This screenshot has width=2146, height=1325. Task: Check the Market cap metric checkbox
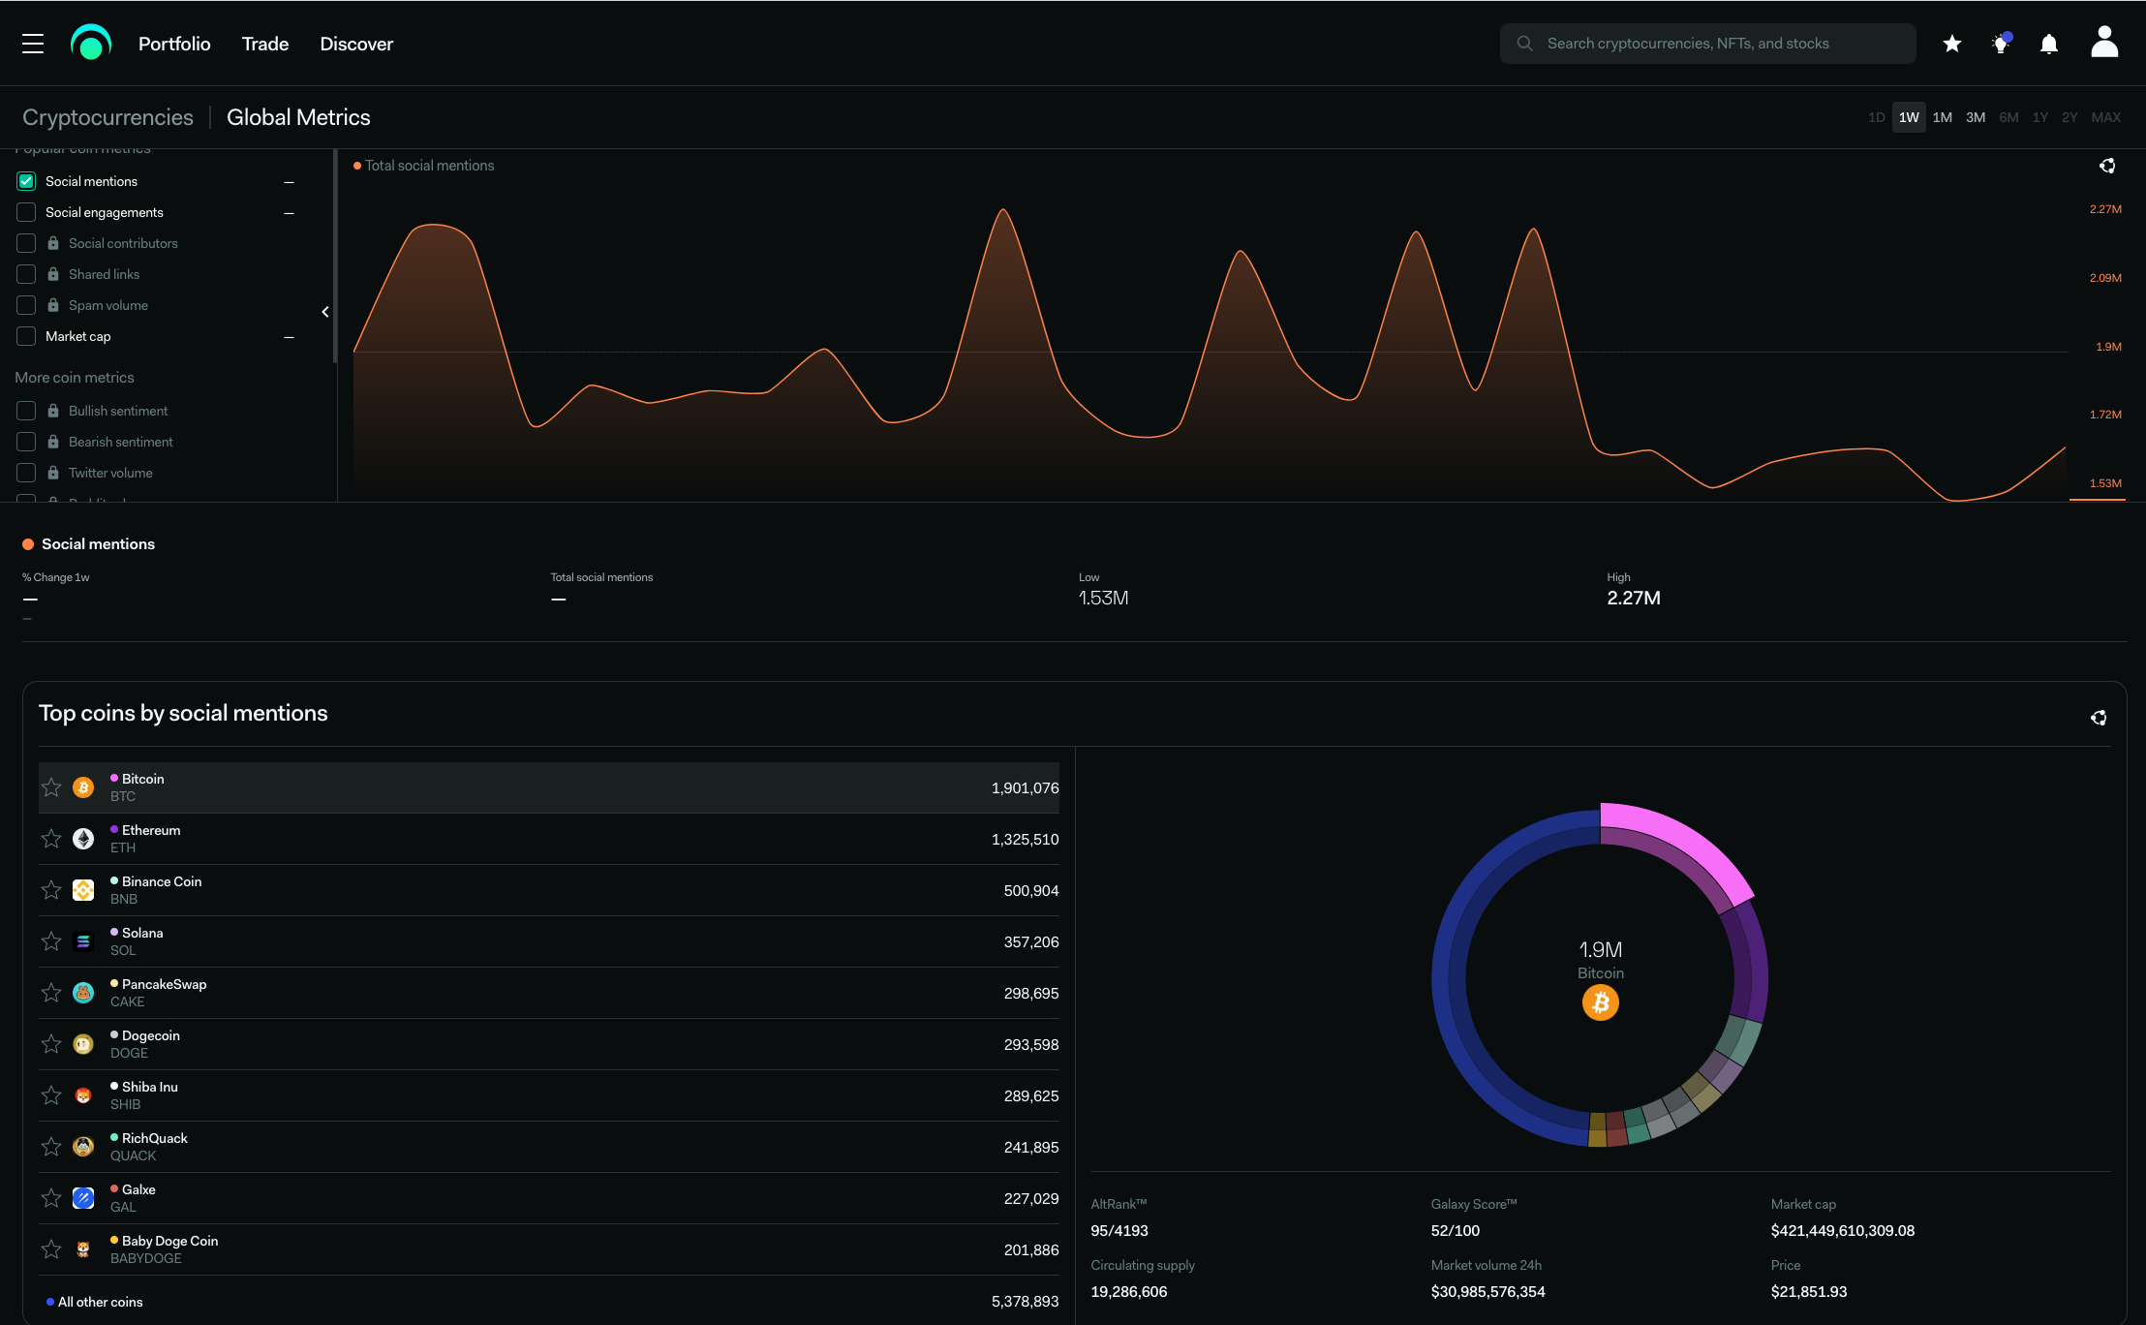point(26,336)
